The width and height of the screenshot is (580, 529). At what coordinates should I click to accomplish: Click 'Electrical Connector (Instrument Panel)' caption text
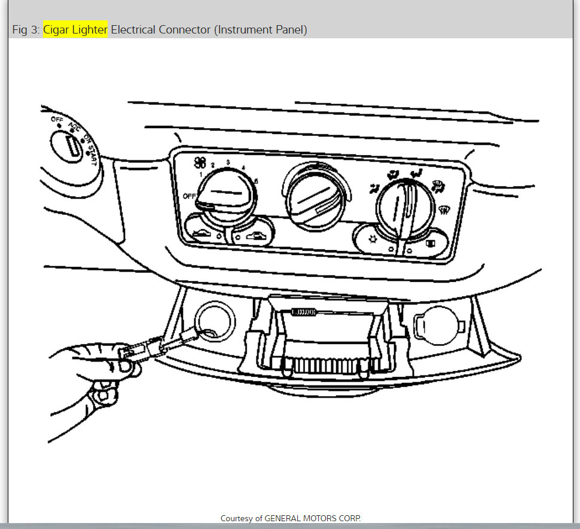(209, 29)
